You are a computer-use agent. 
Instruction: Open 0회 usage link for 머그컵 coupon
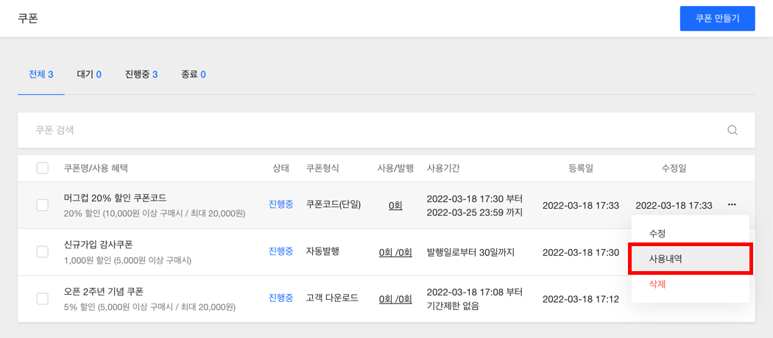[x=395, y=205]
